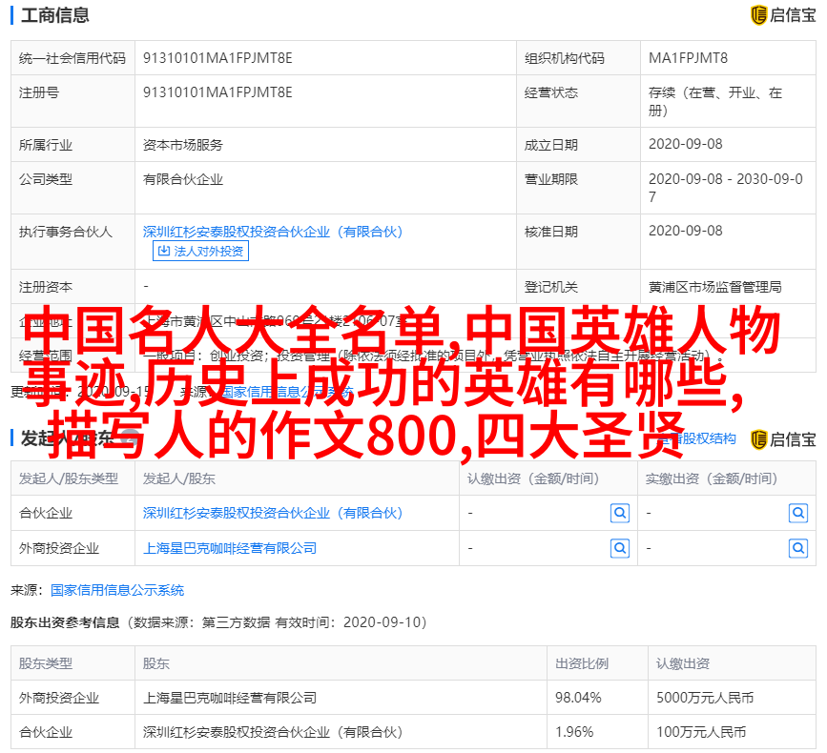Click the 外商投资企业 cell in the 发起人 table

click(x=58, y=549)
